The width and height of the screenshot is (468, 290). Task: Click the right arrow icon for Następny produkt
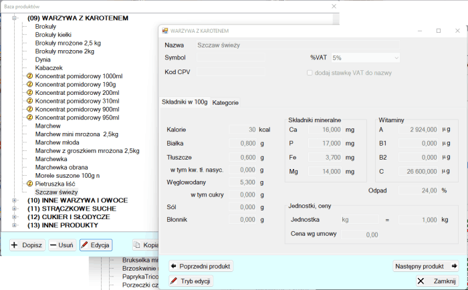pos(453,266)
